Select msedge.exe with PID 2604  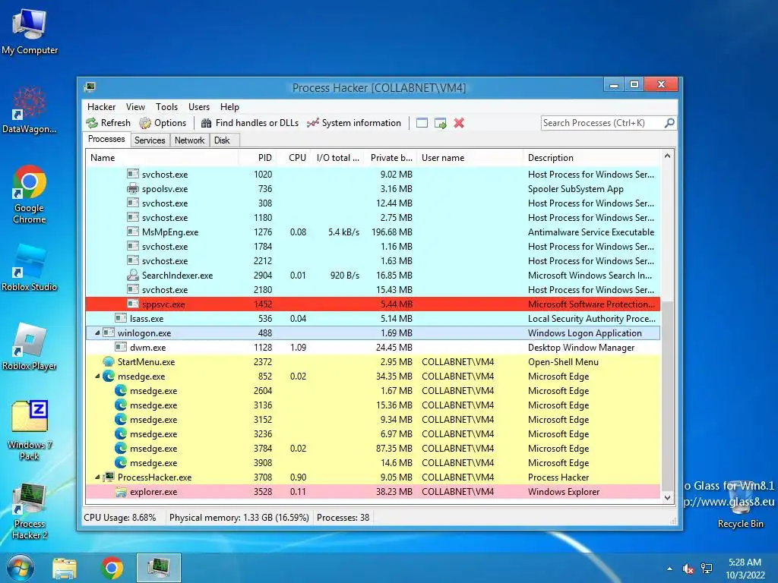tap(372, 391)
